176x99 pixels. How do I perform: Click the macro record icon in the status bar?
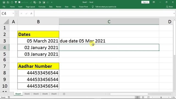coord(9,97)
